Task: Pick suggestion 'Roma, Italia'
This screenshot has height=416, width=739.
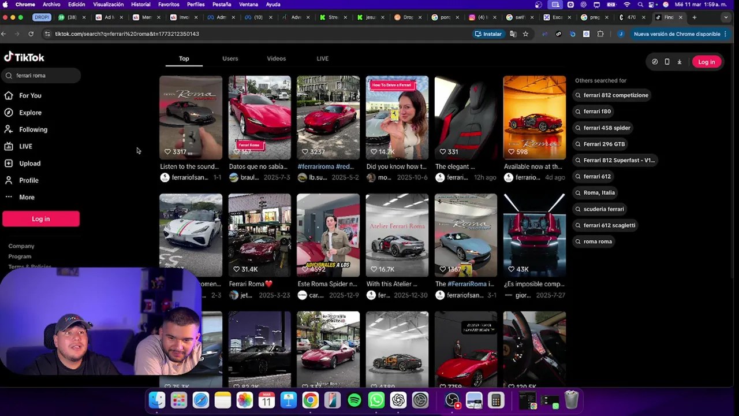Action: click(595, 193)
